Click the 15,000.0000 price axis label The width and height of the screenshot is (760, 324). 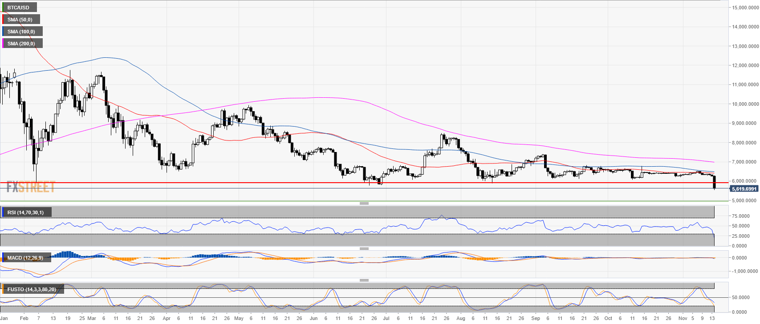click(x=745, y=8)
